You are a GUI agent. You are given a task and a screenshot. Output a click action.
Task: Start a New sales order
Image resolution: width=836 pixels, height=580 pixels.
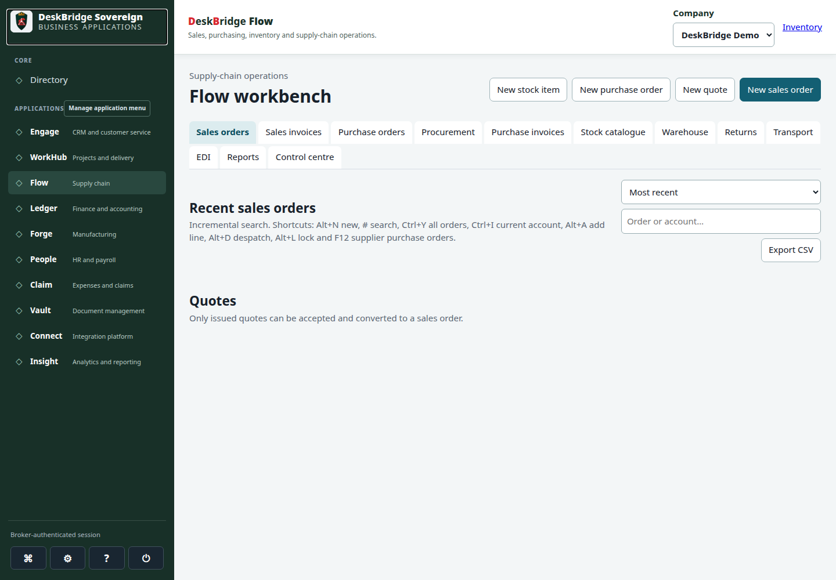coord(780,90)
